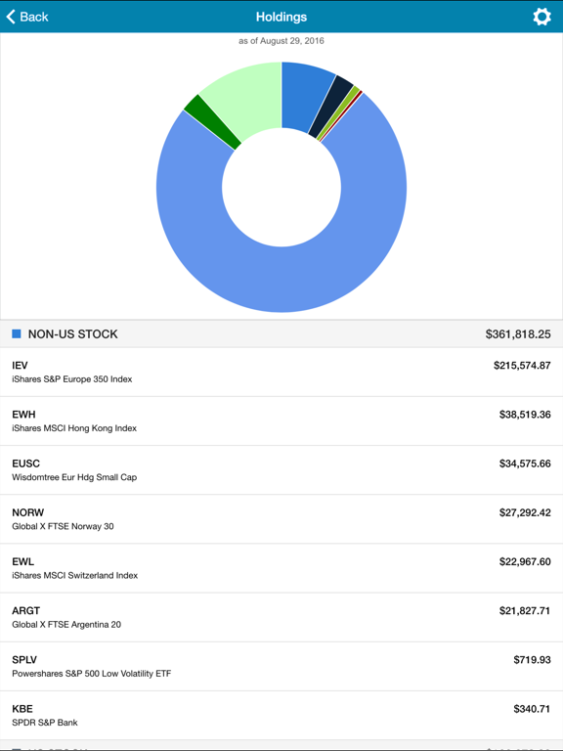The image size is (563, 751).
Task: Click the $215,574.87 value
Action: click(522, 366)
